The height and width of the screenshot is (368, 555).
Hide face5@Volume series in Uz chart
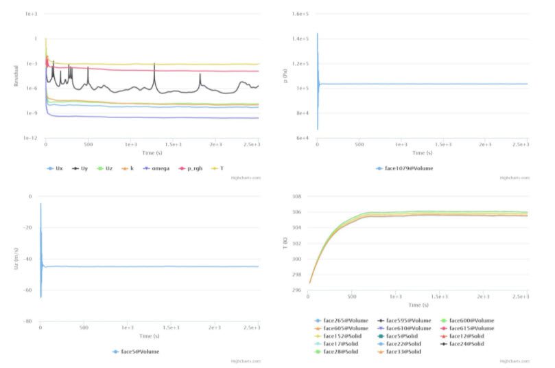[x=140, y=352]
